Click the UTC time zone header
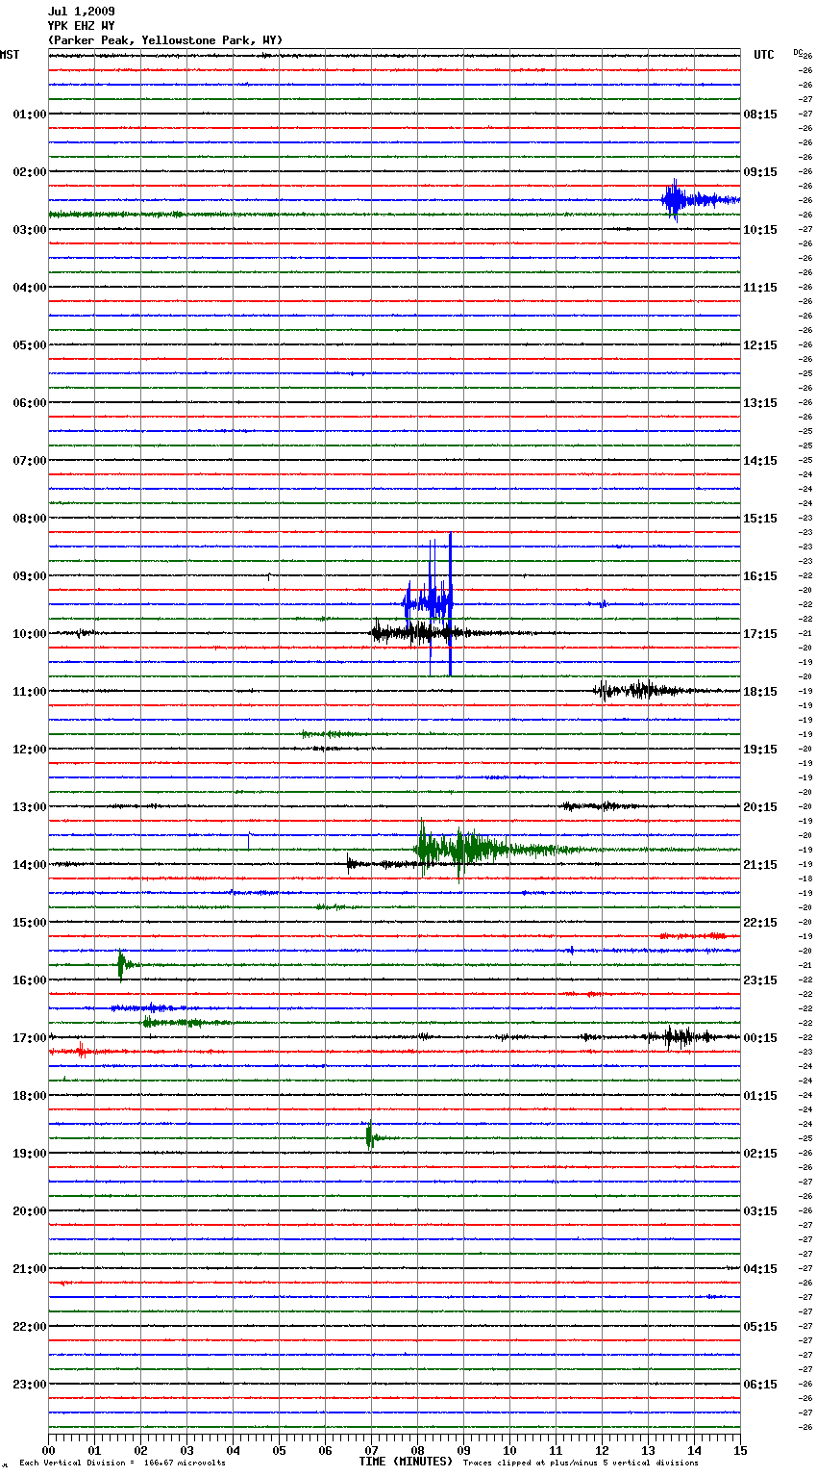The height and width of the screenshot is (1476, 817). point(763,55)
